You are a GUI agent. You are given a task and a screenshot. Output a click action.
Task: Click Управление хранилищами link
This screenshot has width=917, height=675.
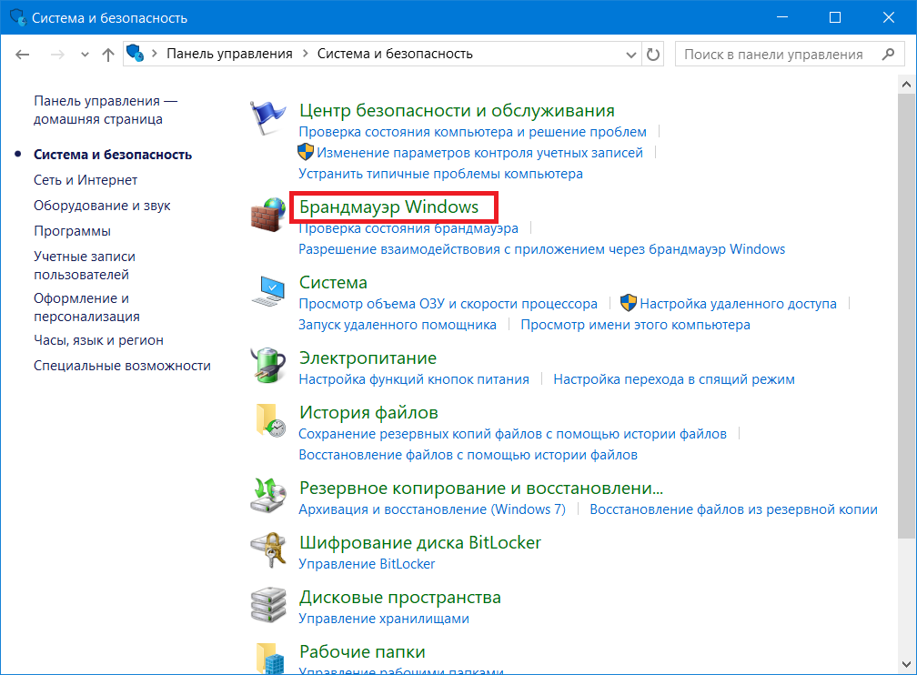[384, 619]
